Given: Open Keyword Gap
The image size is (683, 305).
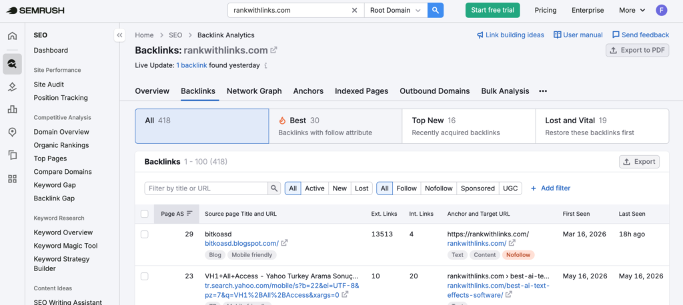Looking at the screenshot, I should pos(55,185).
